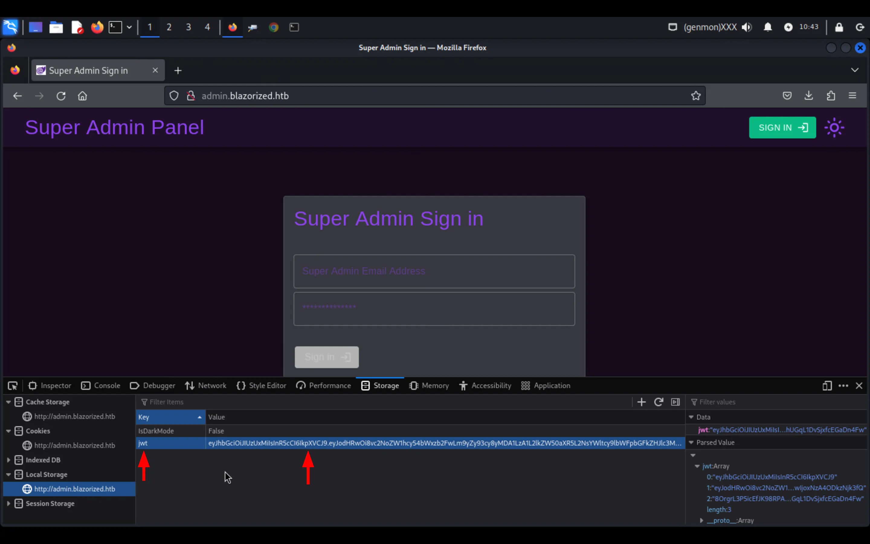Close the Super Admin Sign in tab
The width and height of the screenshot is (870, 544).
[155, 70]
